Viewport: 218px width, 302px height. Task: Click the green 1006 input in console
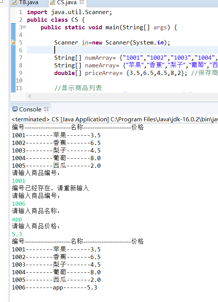click(19, 203)
